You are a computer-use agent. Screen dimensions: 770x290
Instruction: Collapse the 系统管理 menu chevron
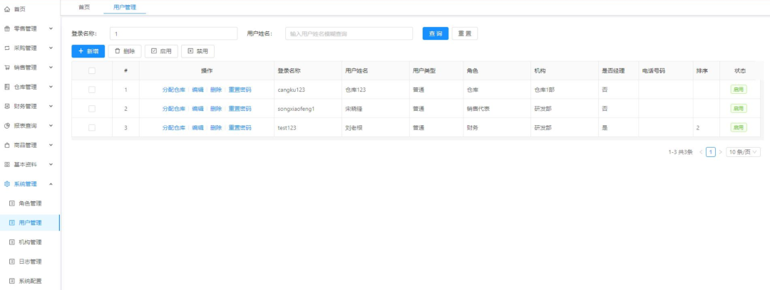pyautogui.click(x=51, y=184)
